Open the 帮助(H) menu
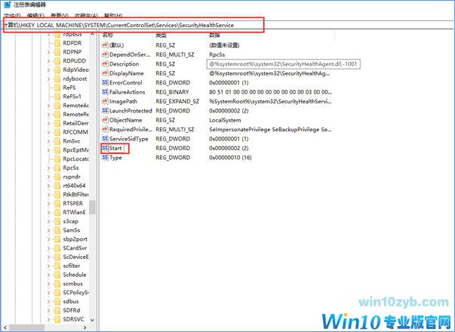This screenshot has width=455, height=332. coord(113,15)
